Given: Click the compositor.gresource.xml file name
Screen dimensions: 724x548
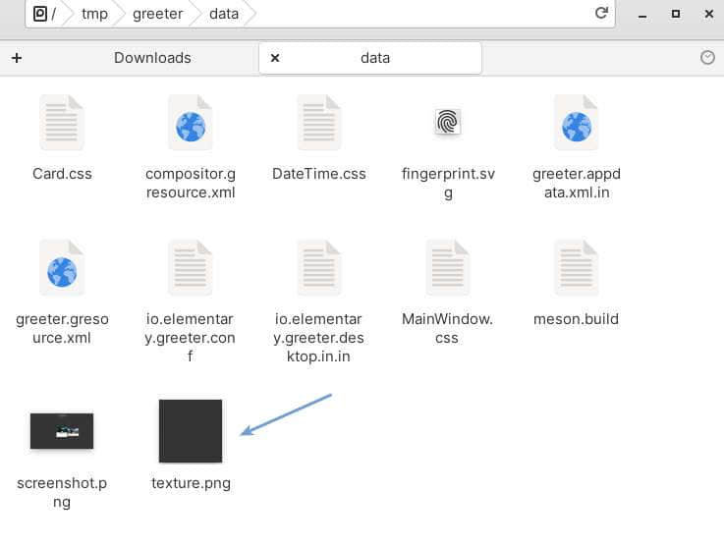Looking at the screenshot, I should pos(191,183).
